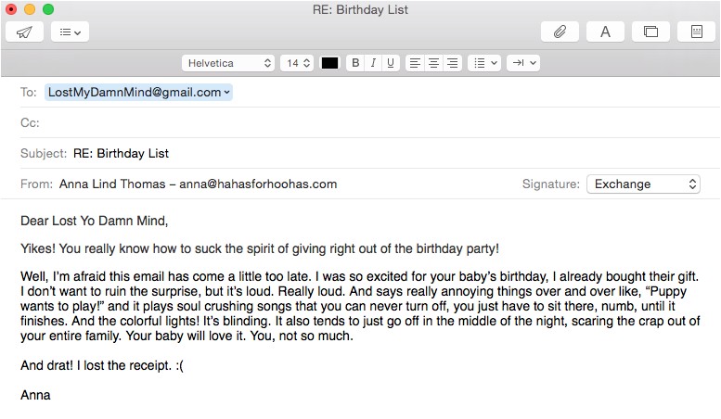Toggle bold formatting
This screenshot has width=721, height=419.
[354, 63]
